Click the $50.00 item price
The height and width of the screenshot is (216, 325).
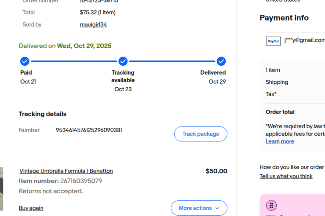coord(216,171)
